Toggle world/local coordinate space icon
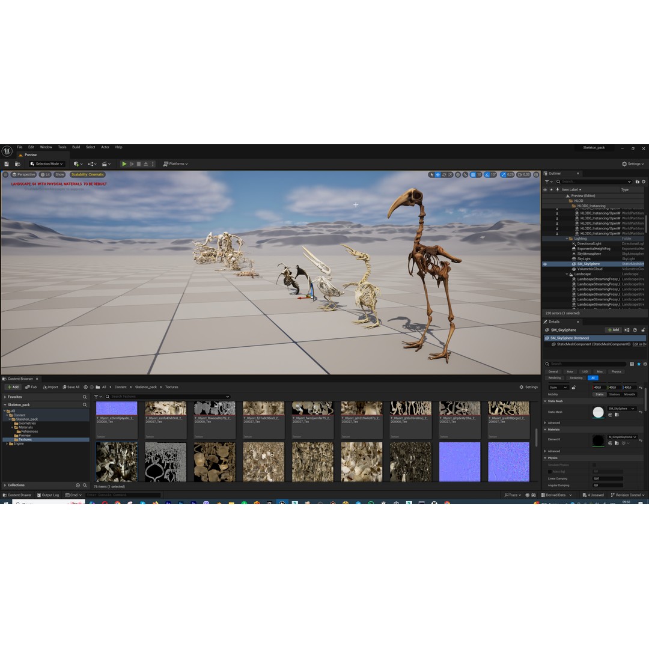 [x=458, y=175]
